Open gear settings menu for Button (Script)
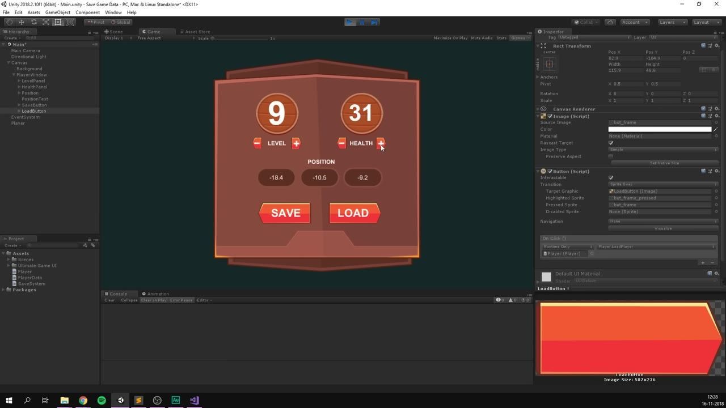Screen dimensions: 726x408 tap(717, 171)
